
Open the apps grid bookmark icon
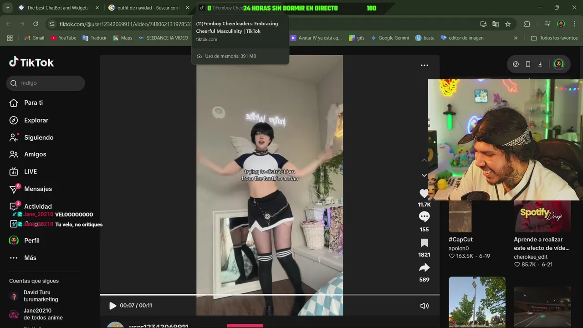tap(10, 38)
